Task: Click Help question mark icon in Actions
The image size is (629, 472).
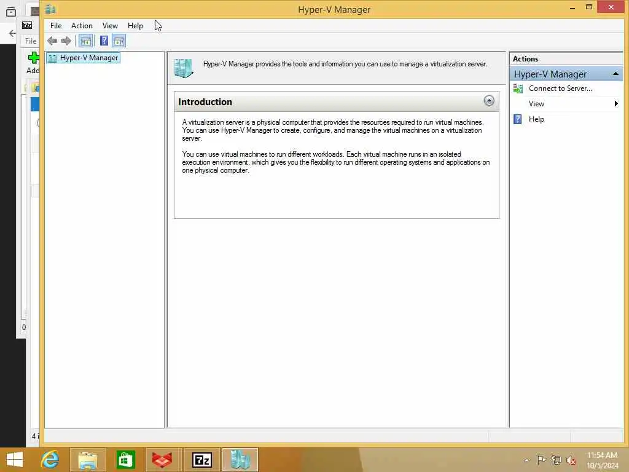Action: click(x=517, y=119)
